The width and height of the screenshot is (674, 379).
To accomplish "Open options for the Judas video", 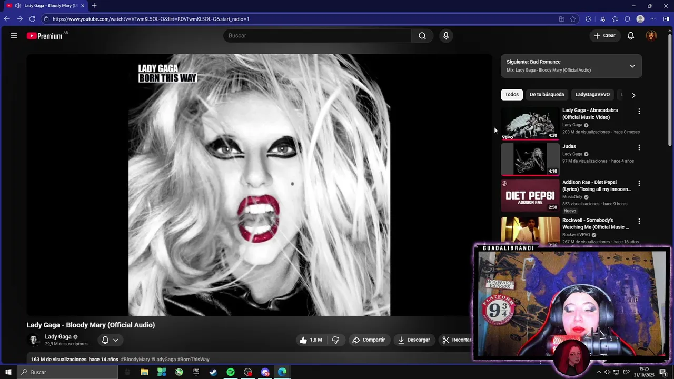I will click(x=639, y=148).
